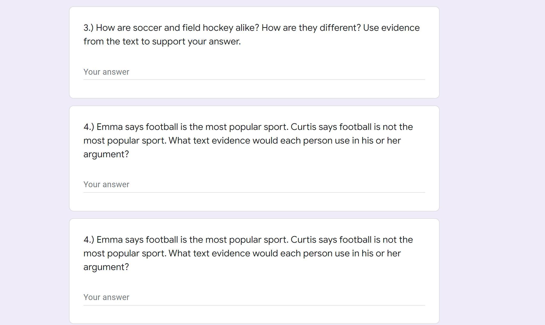
Task: Click the word "different?" in question 3
Action: tap(340, 28)
